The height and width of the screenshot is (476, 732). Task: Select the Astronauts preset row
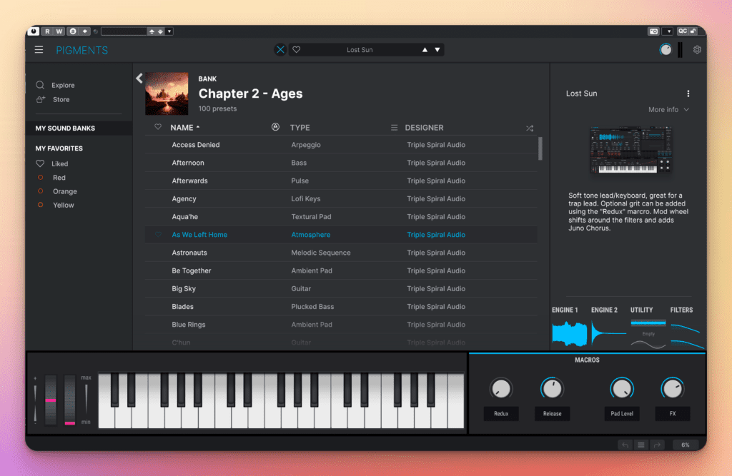tap(341, 253)
